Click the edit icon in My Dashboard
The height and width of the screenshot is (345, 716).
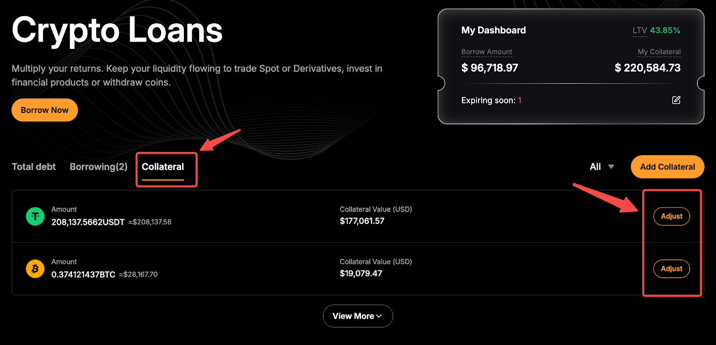point(676,100)
